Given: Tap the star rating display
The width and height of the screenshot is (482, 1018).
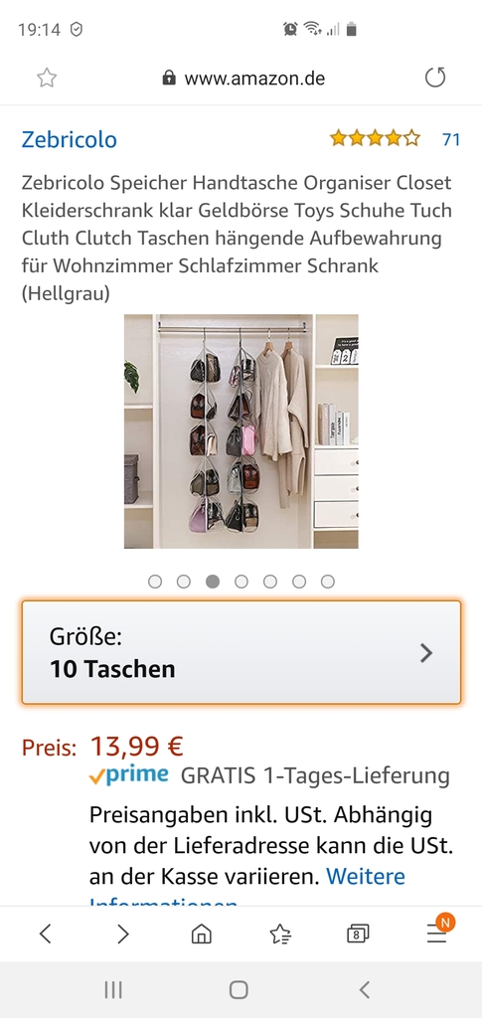Looking at the screenshot, I should (x=375, y=138).
